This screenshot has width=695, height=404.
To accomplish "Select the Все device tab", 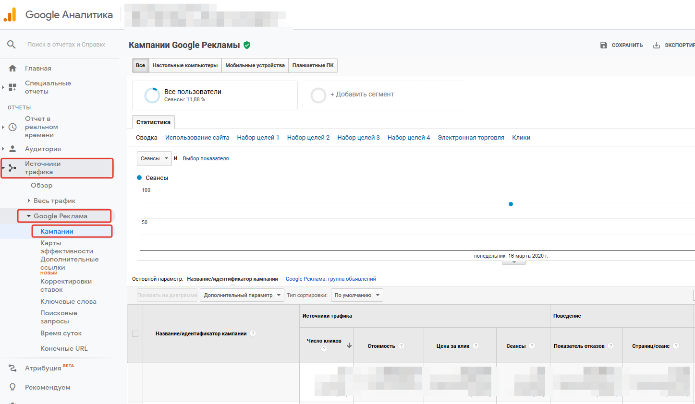I will pyautogui.click(x=140, y=66).
